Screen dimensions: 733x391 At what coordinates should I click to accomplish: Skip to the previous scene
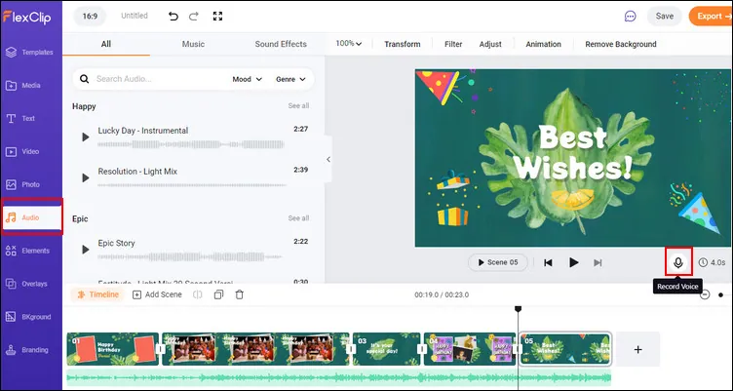point(548,263)
